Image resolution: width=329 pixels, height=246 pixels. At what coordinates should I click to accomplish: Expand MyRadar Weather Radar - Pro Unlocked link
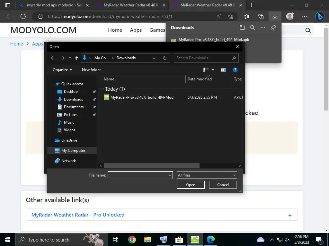click(x=162, y=215)
